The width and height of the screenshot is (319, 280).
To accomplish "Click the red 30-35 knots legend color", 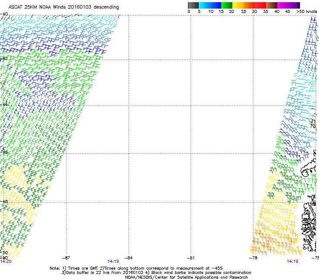I will pyautogui.click(x=261, y=5).
